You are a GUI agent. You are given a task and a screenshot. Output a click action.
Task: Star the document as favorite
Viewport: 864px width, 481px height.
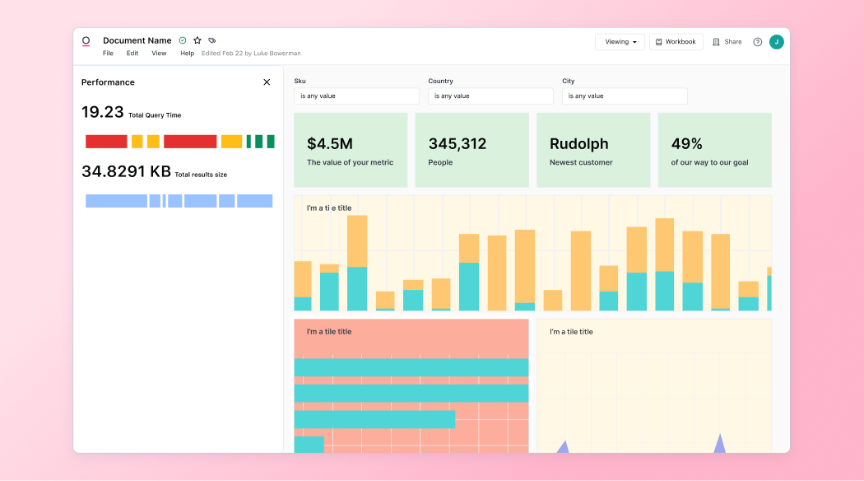tap(197, 40)
